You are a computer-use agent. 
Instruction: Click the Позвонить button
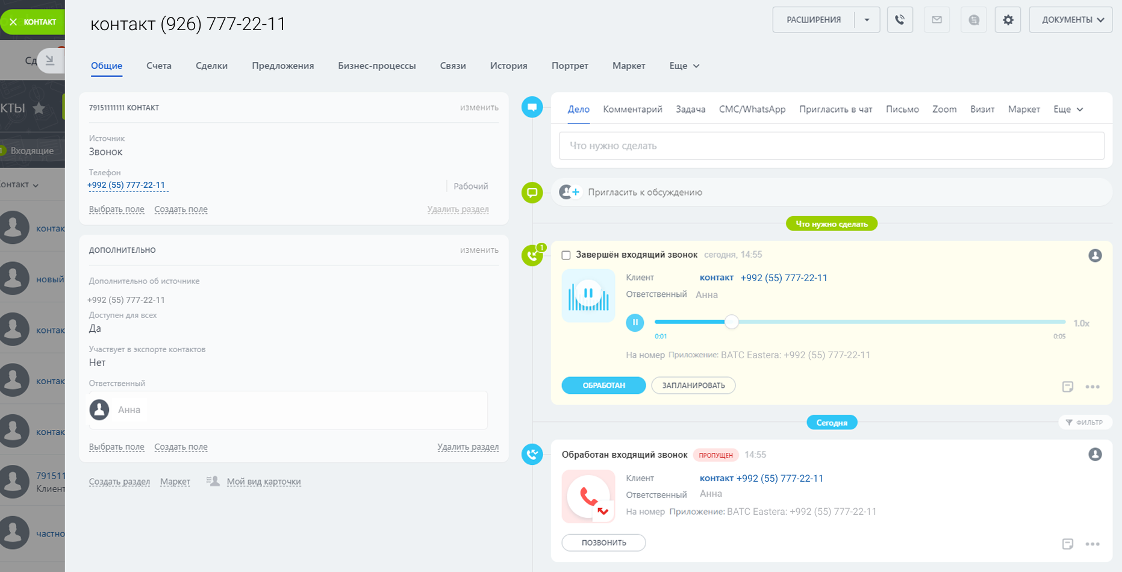[603, 542]
